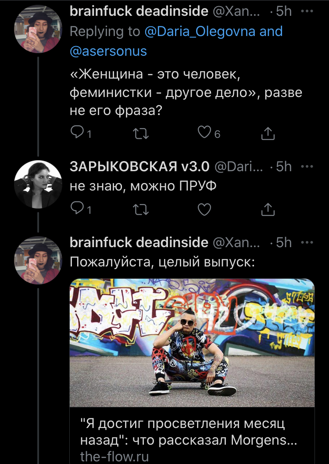This screenshot has width=329, height=464.
Task: Retweet the «Женщина - это человек» tweet
Action: point(141,133)
